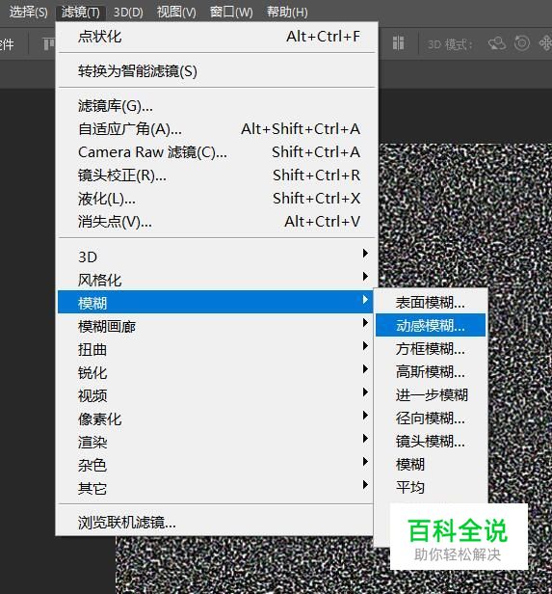Select 自适应广角(A)... filter
The width and height of the screenshot is (552, 594).
tap(217, 129)
